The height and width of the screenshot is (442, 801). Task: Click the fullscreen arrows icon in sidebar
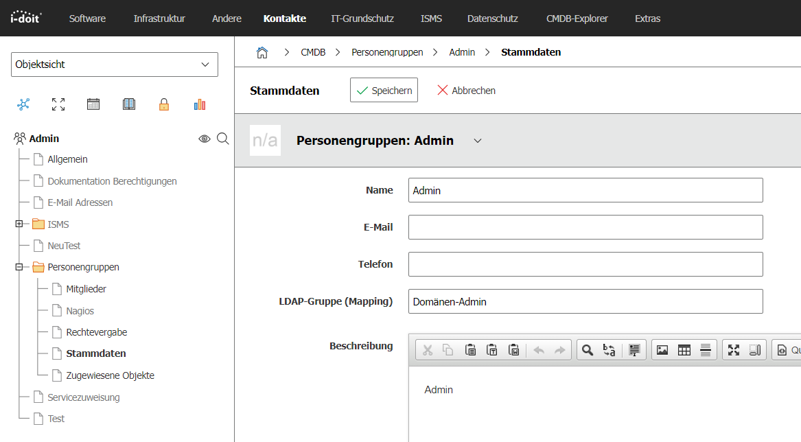(58, 105)
